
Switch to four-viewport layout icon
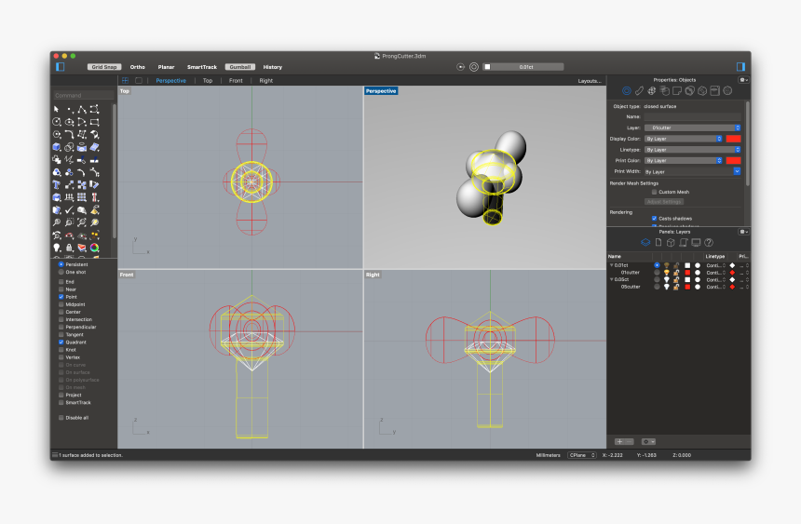[x=126, y=81]
